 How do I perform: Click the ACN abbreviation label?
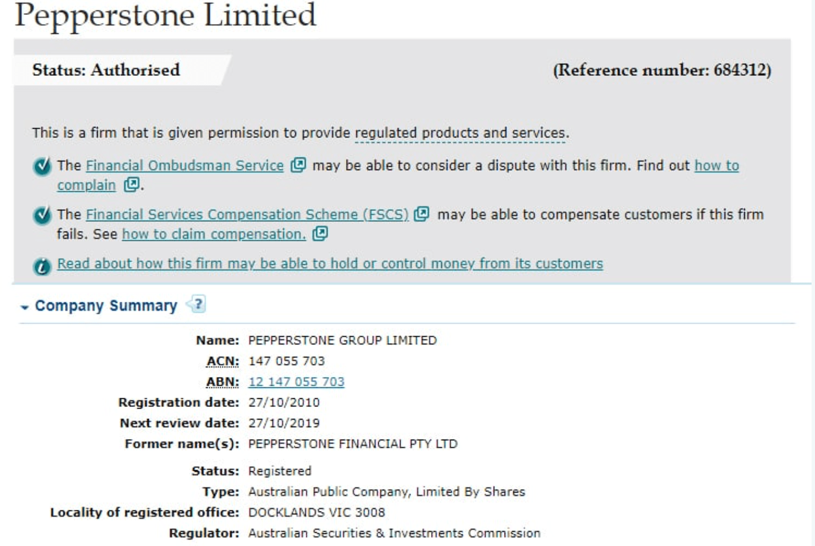point(222,361)
